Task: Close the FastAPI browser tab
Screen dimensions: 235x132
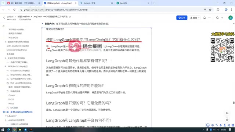Action: click(x=148, y=3)
